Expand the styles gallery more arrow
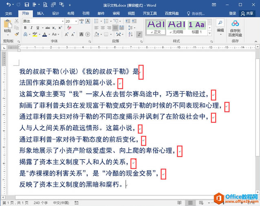 209,33
